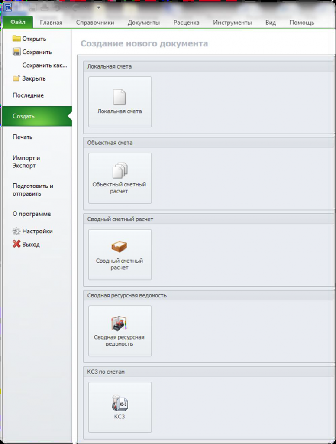Switch to the Главная ribbon tab
This screenshot has height=444, width=336.
51,23
